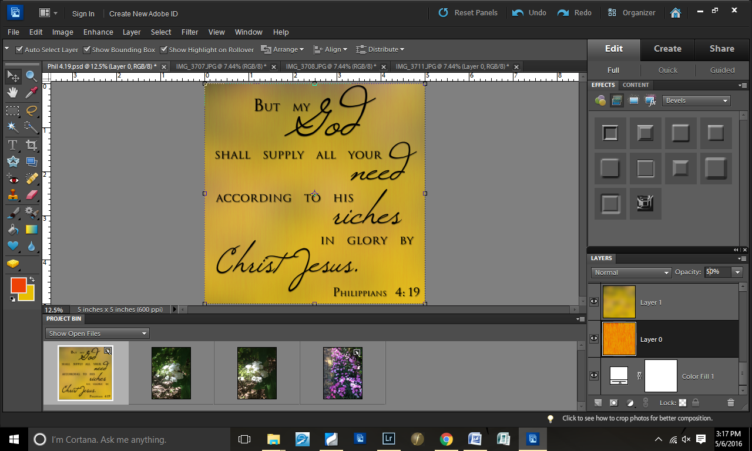This screenshot has height=451, width=752.
Task: Open the Normal blend mode dropdown
Action: click(x=631, y=272)
